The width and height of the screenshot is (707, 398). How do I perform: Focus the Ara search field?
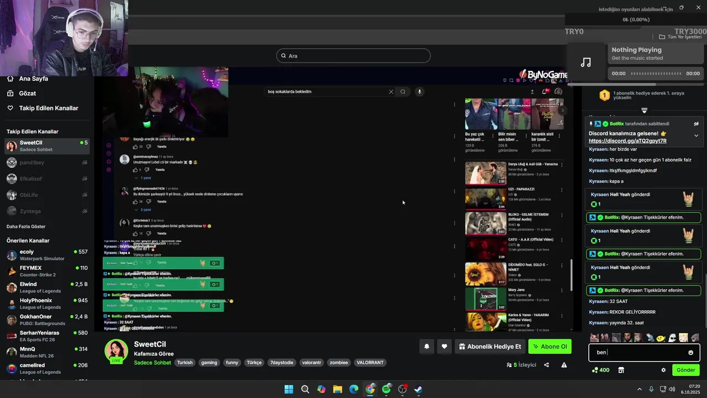tap(353, 56)
